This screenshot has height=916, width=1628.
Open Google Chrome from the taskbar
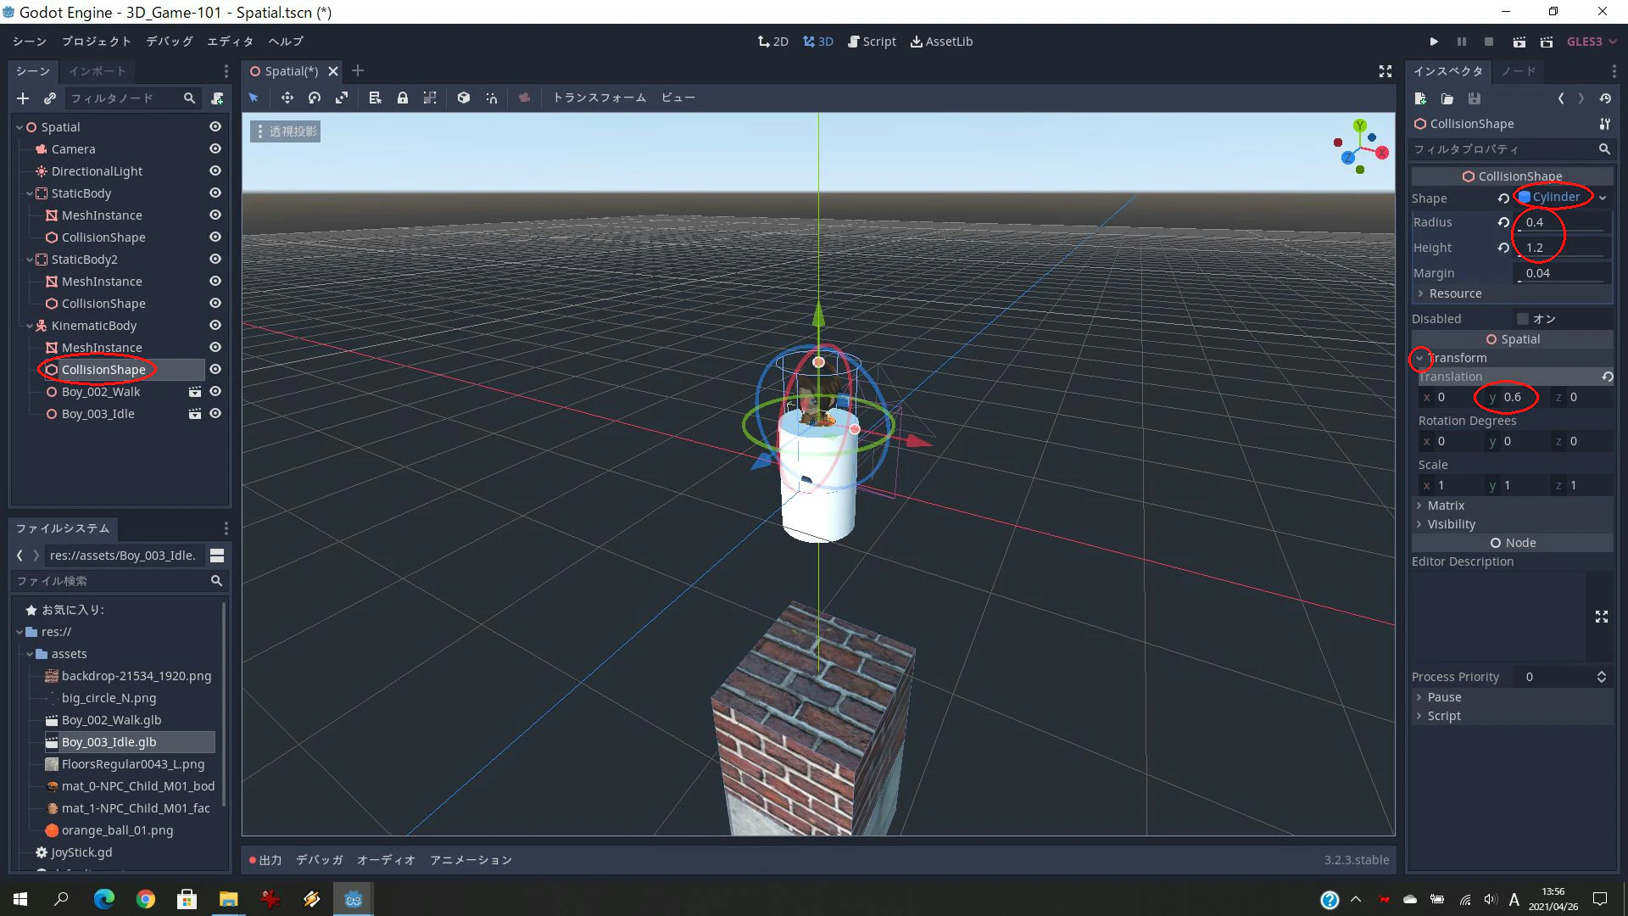pyautogui.click(x=146, y=899)
